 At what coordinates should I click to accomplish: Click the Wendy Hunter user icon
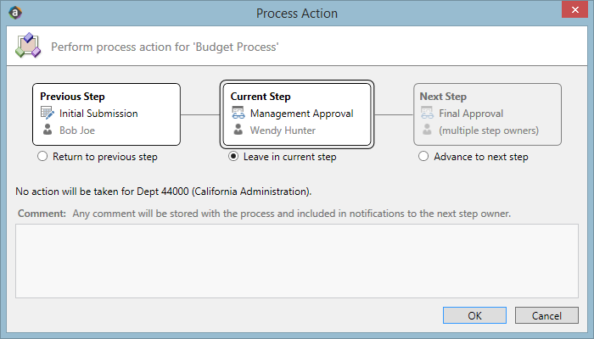pos(238,131)
